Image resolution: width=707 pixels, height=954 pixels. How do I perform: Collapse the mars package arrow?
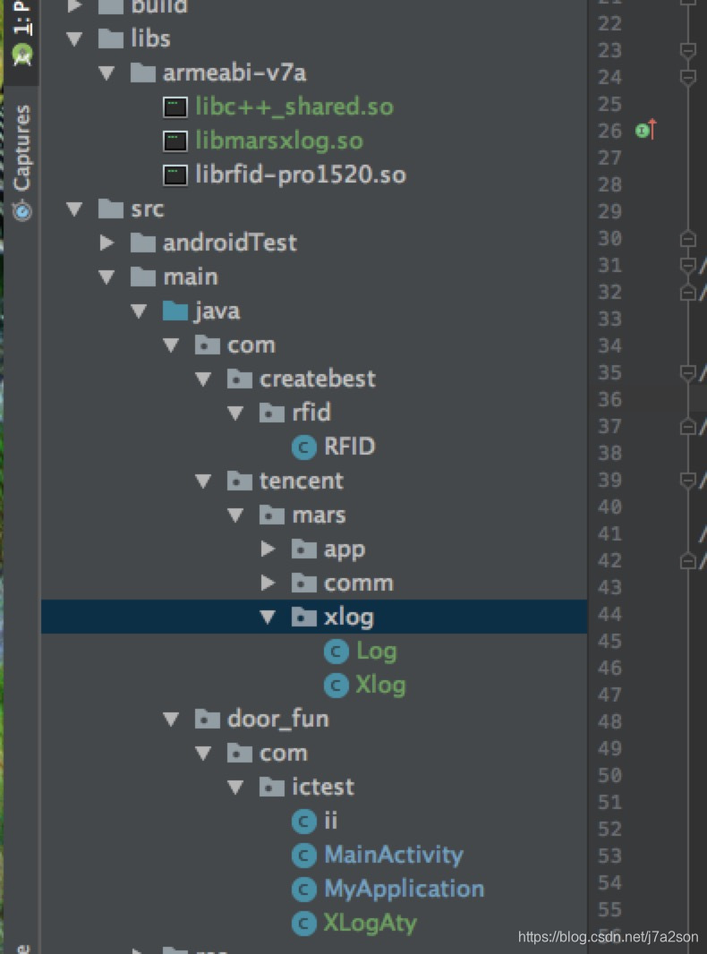pyautogui.click(x=235, y=515)
